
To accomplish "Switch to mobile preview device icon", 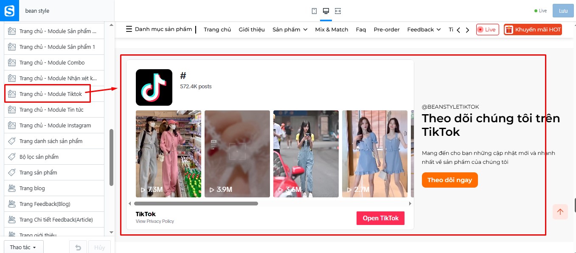I will click(x=314, y=11).
